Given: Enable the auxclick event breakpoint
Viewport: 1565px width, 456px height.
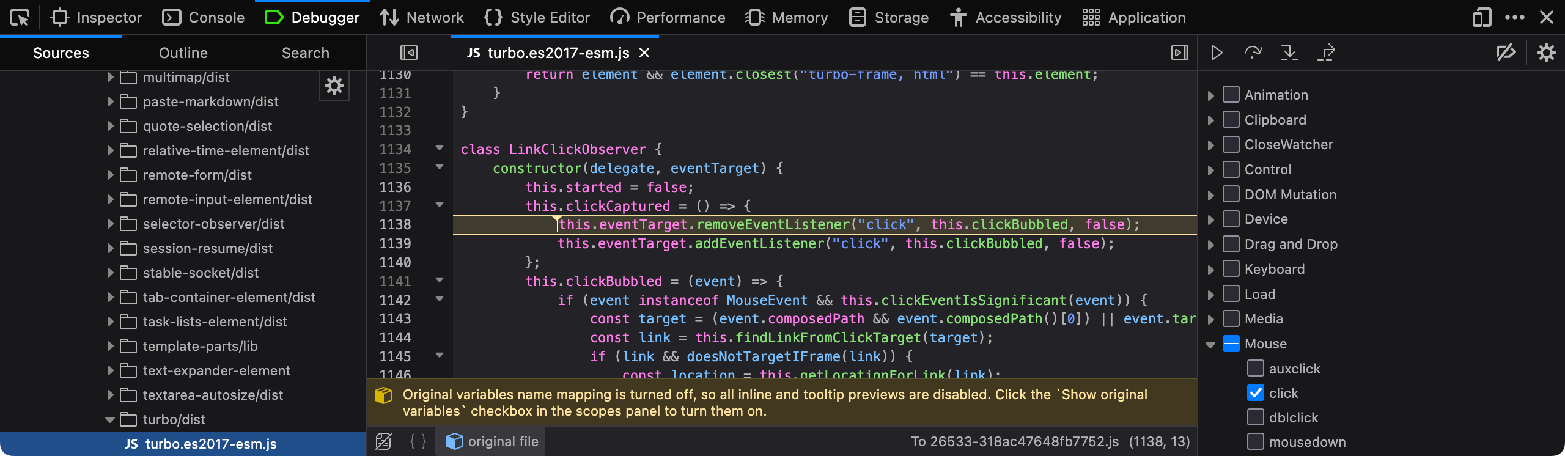Looking at the screenshot, I should click(x=1255, y=369).
